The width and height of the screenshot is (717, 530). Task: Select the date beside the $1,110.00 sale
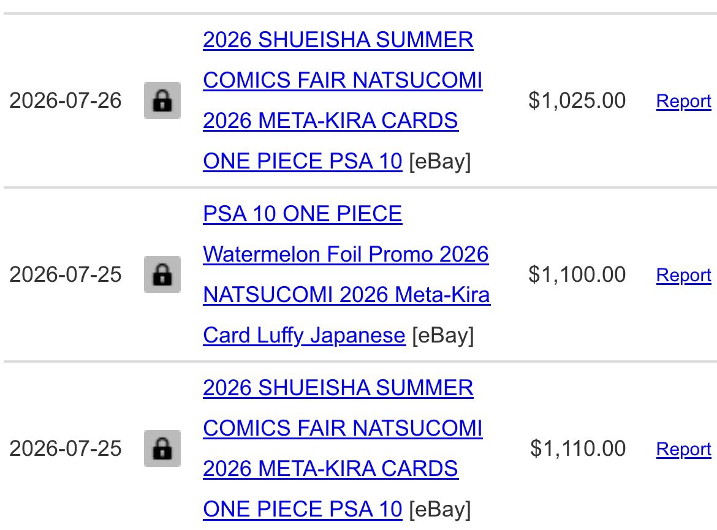coord(66,449)
